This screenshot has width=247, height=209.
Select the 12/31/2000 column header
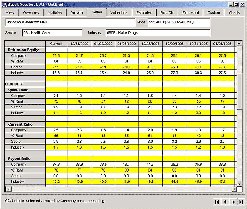tap(79, 44)
